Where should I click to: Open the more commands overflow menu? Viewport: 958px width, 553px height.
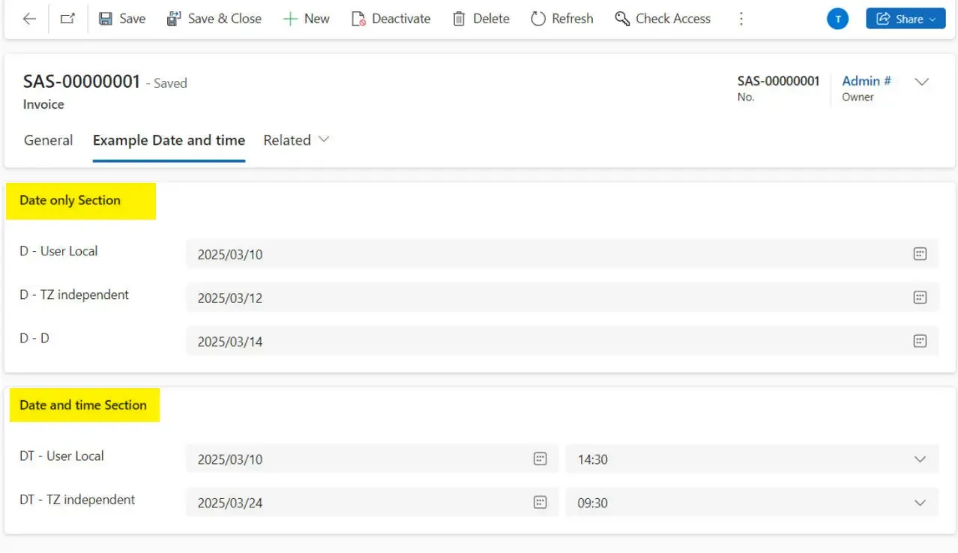(741, 19)
